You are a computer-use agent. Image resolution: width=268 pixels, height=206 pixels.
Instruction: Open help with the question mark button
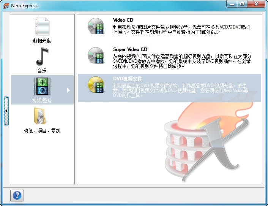[17, 195]
